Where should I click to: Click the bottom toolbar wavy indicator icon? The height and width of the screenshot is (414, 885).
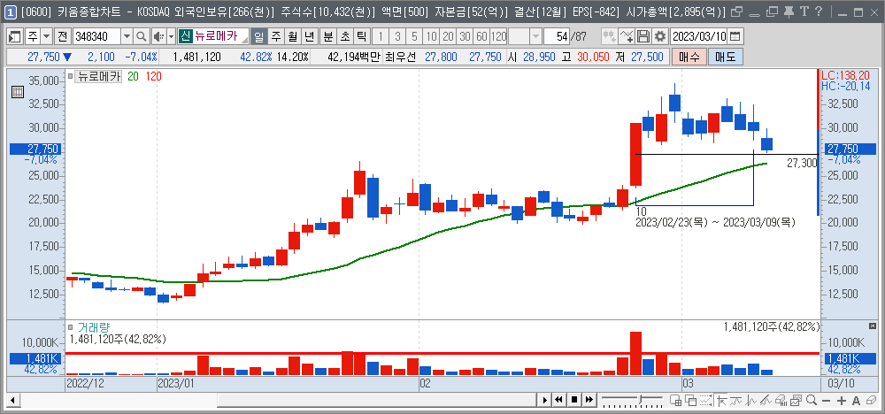coord(736,400)
